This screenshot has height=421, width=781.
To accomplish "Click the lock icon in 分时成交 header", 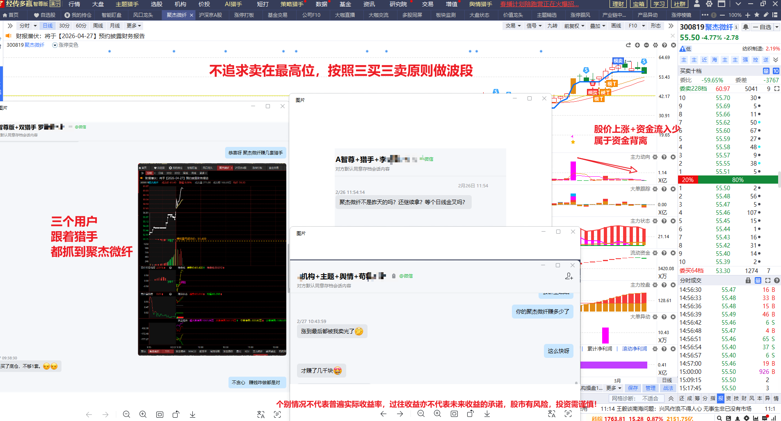I will pos(748,280).
